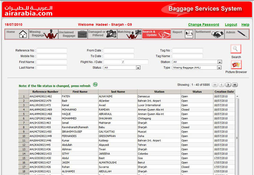Open the Picture Browser icon
This screenshot has width=254, height=175.
pos(236,65)
